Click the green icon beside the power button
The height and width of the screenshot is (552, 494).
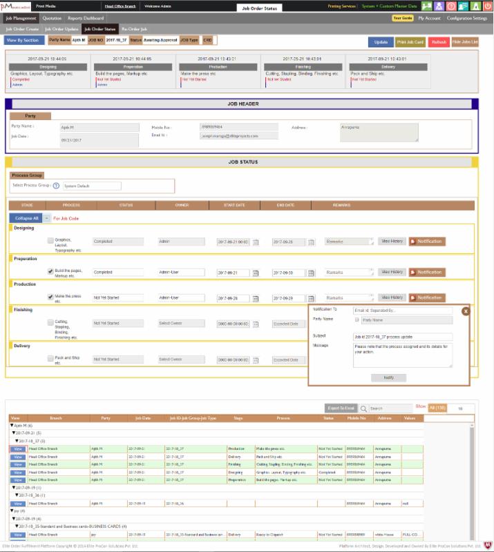[x=475, y=6]
